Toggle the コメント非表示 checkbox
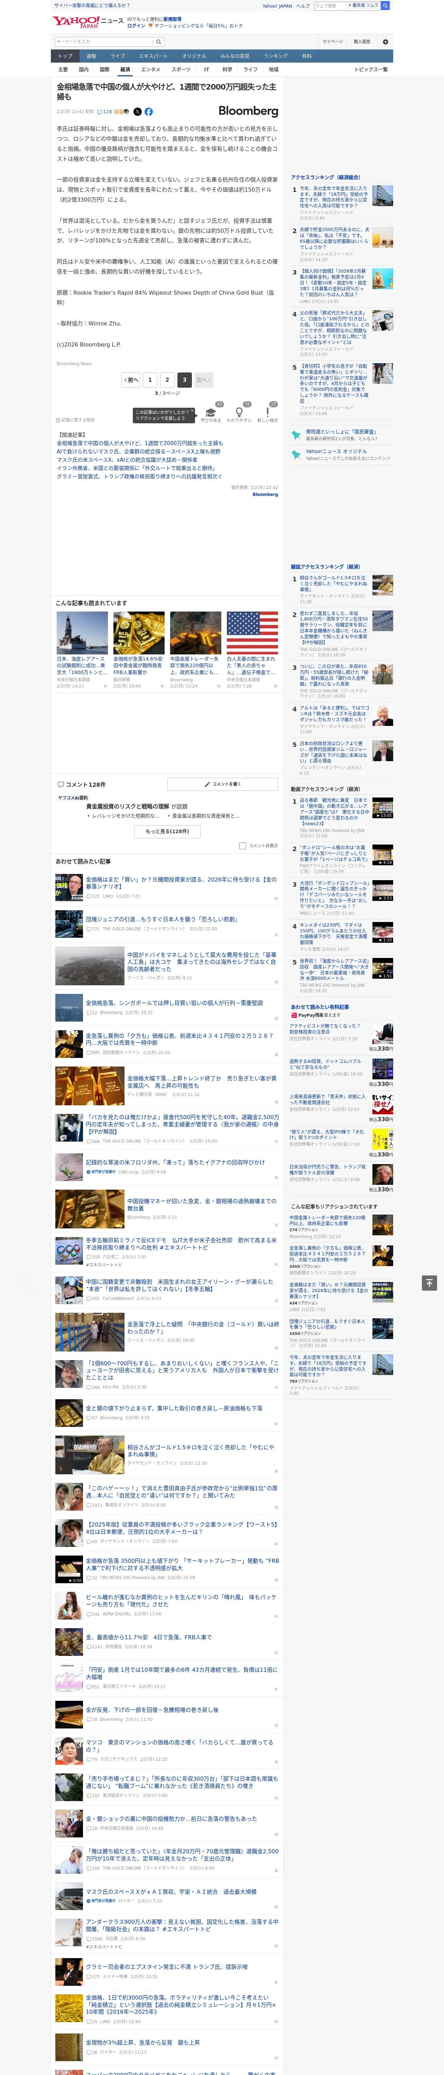Viewport: 444px width, 2075px height. (x=242, y=846)
